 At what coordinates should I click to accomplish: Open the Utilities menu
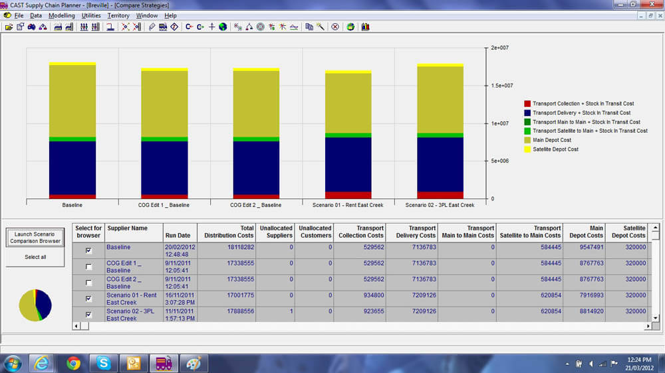(x=91, y=15)
